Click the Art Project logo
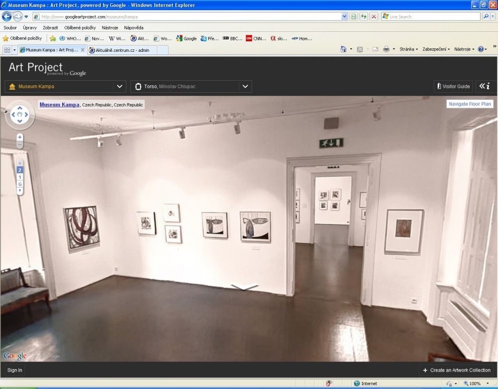The height and width of the screenshot is (389, 498). click(47, 68)
